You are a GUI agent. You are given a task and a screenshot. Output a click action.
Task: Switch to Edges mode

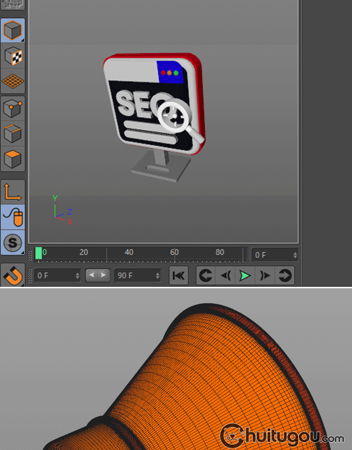[x=13, y=134]
